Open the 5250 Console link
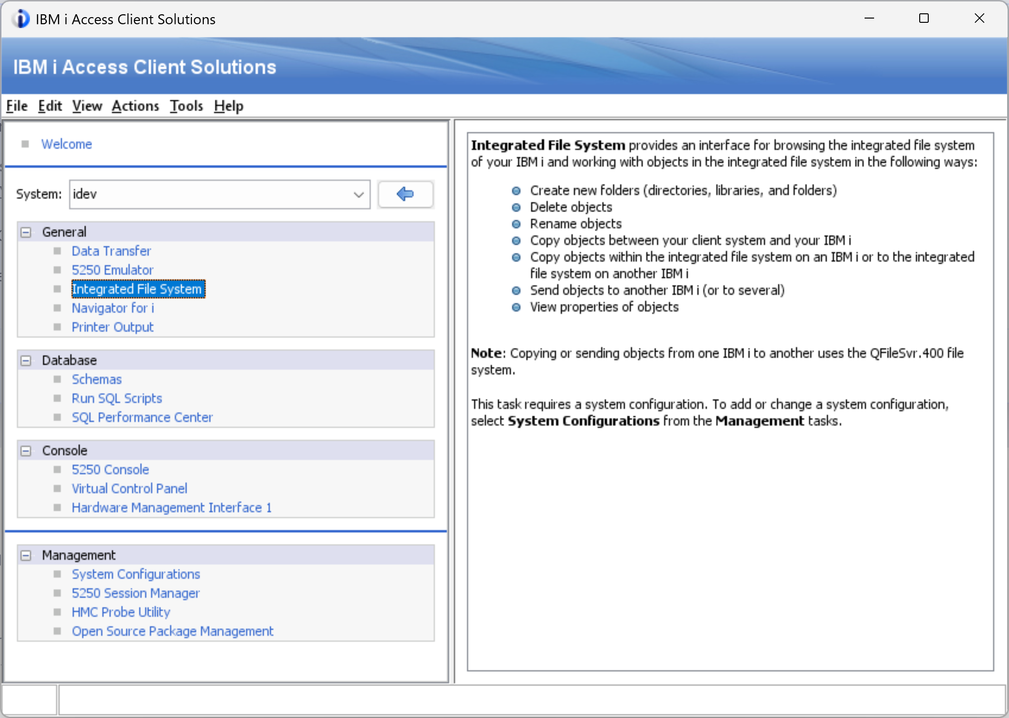 coord(110,469)
